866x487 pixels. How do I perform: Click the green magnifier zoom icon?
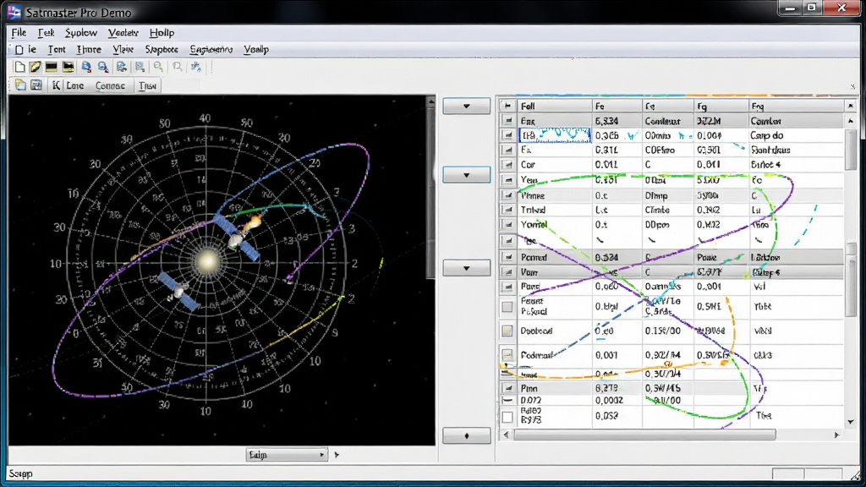pos(158,68)
